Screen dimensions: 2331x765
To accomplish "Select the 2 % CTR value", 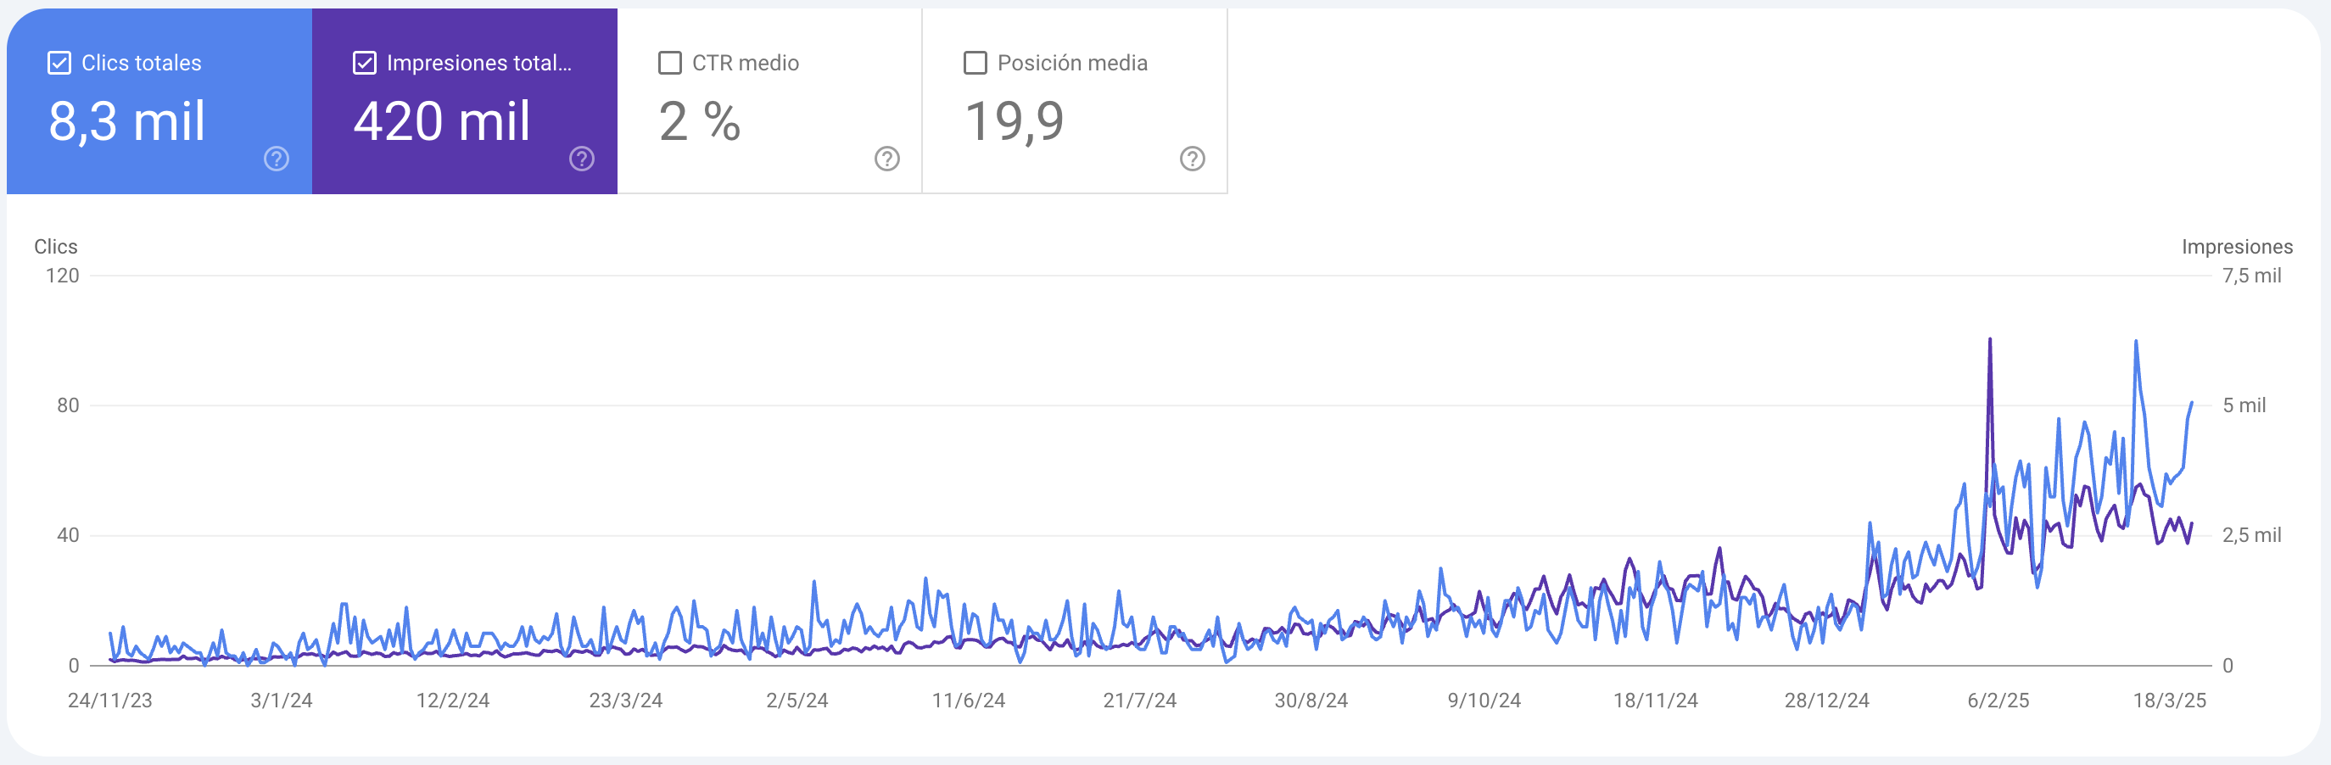I will (700, 121).
